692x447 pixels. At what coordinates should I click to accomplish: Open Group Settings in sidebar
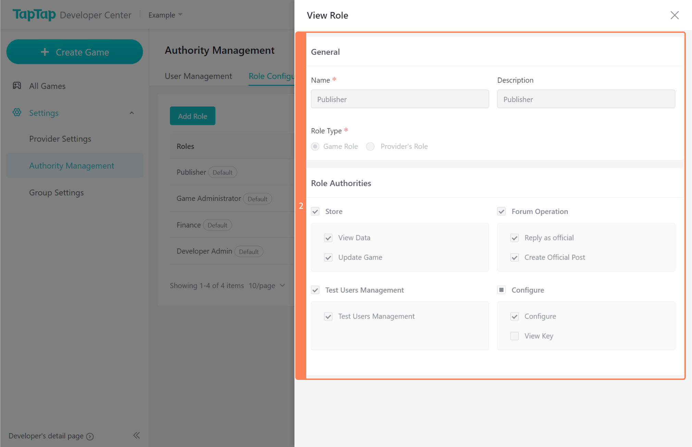click(56, 193)
